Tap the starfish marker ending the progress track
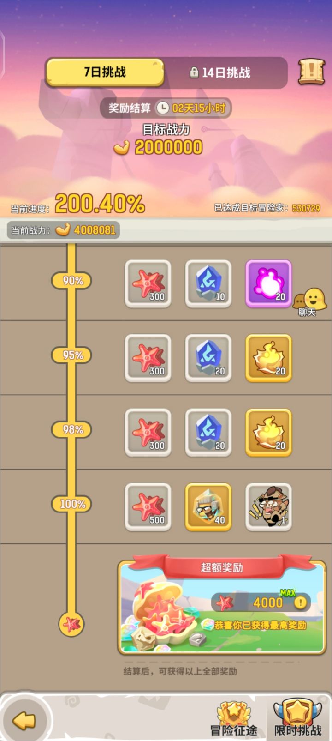The height and width of the screenshot is (741, 332). click(x=71, y=624)
